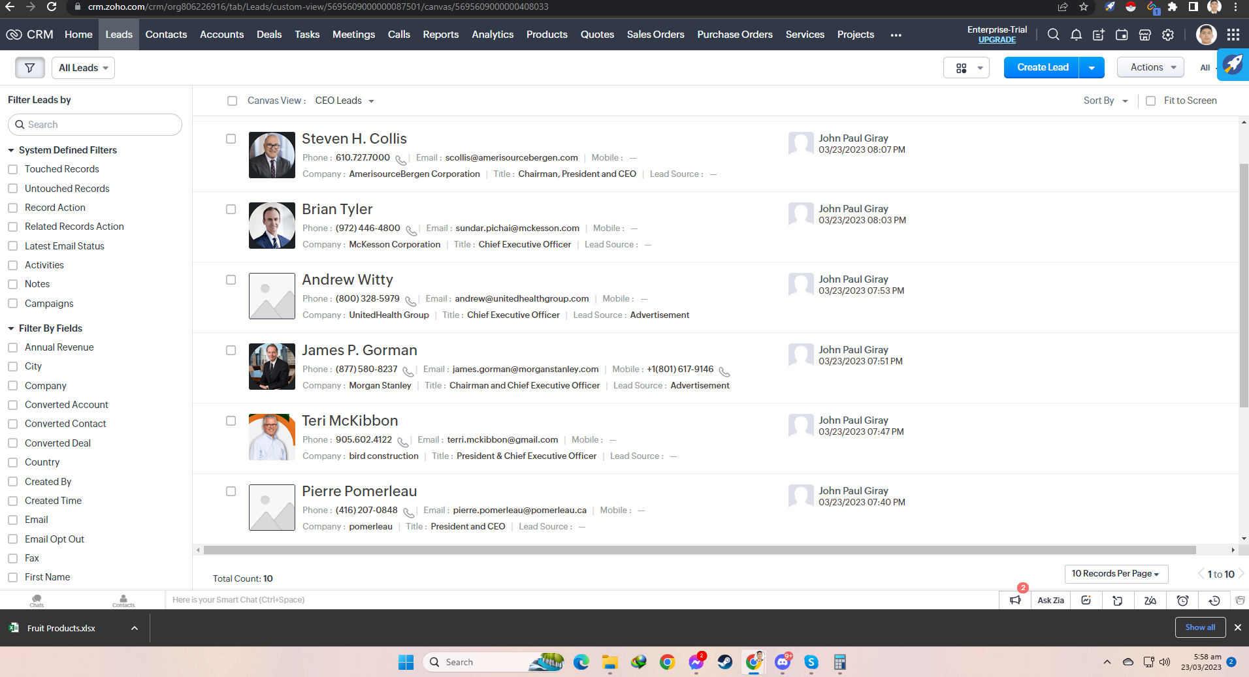Open the view layout switcher dropdown
The image size is (1249, 677).
(966, 68)
